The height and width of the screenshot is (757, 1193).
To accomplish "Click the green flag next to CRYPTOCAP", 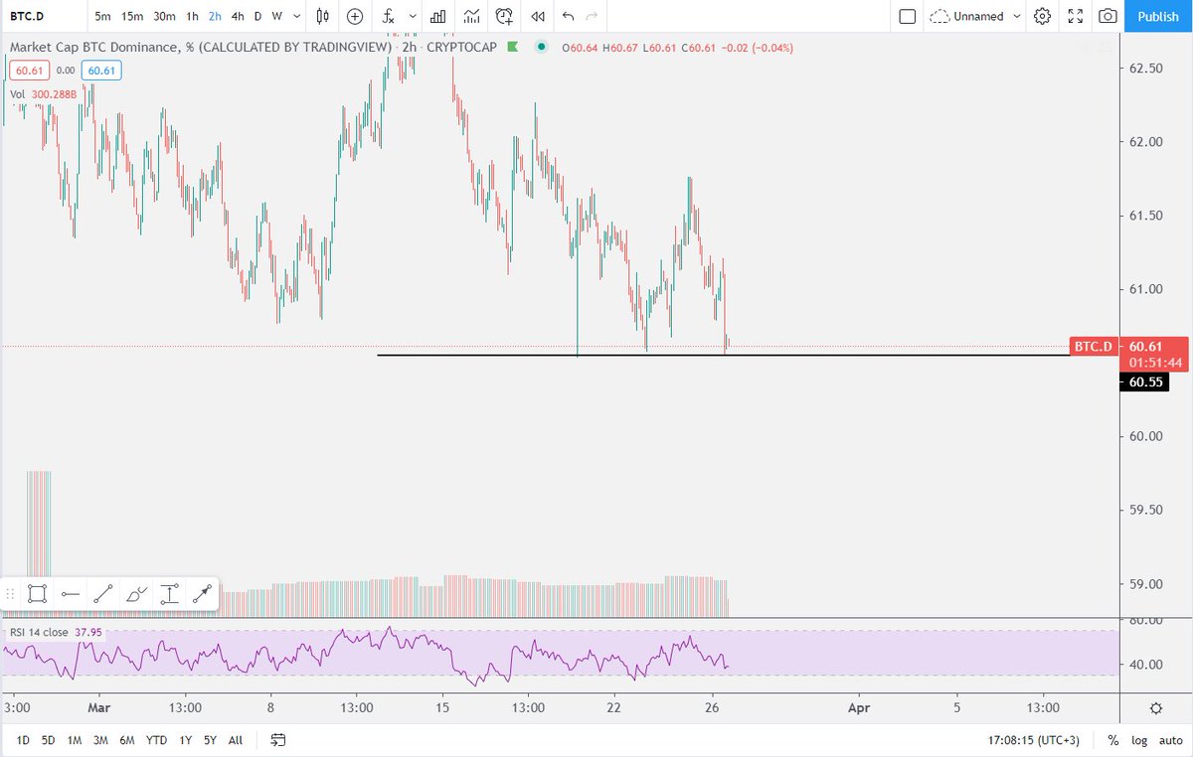I will (x=512, y=47).
